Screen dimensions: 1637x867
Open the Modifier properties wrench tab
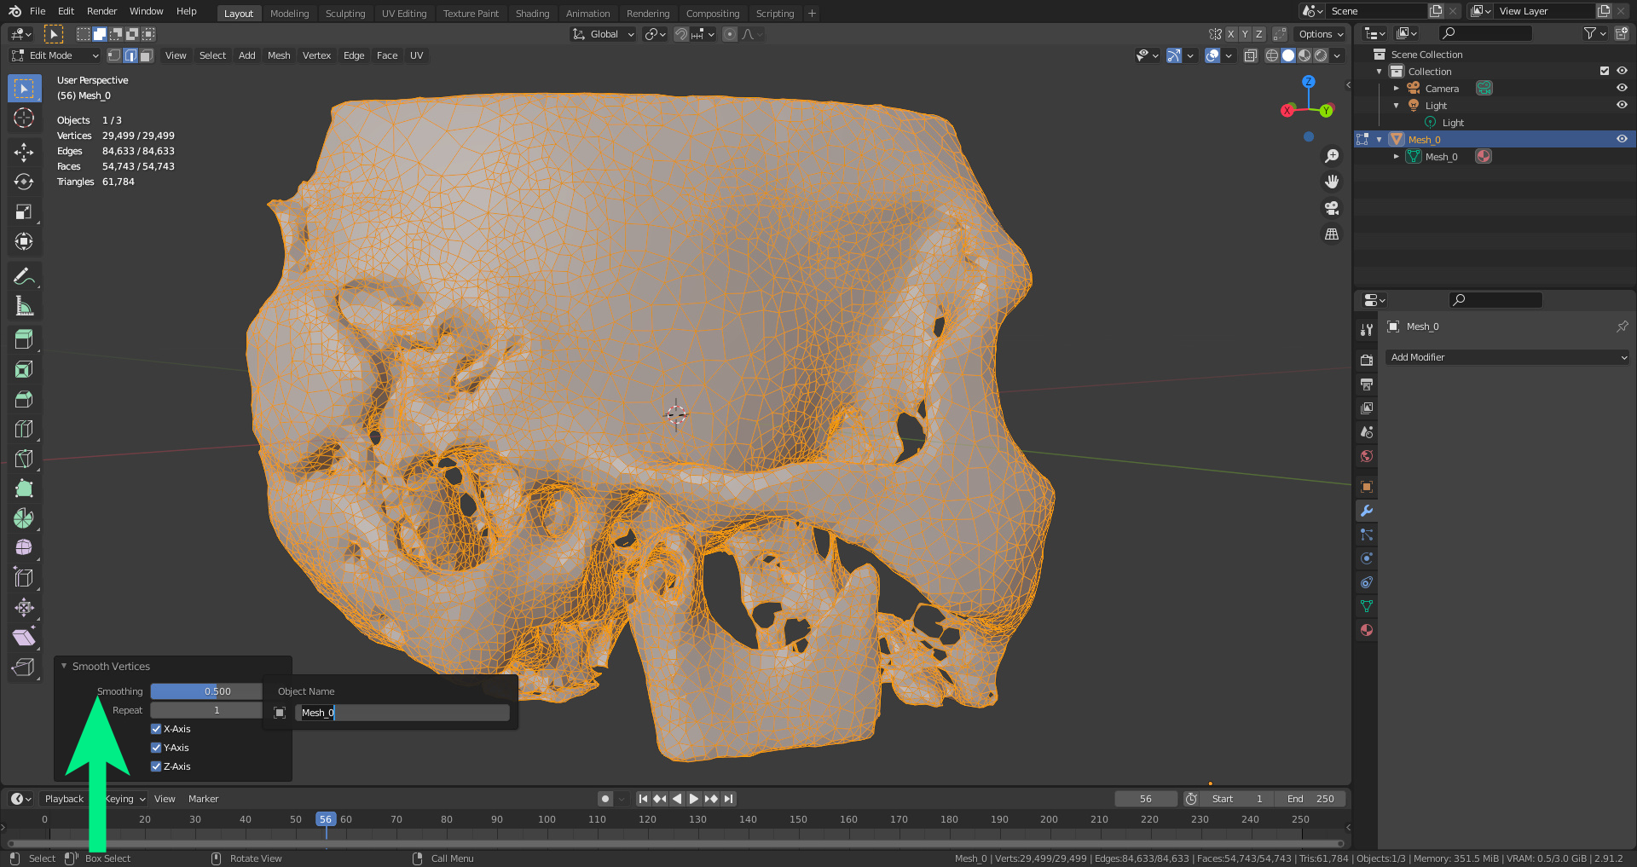(1367, 511)
